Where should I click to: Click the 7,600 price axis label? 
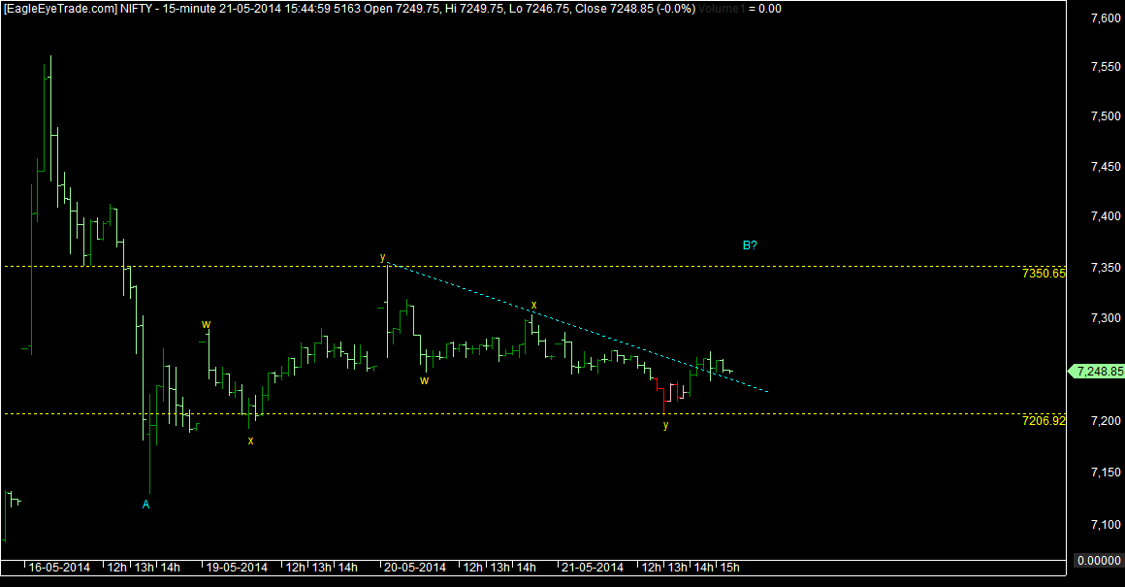coord(1106,18)
